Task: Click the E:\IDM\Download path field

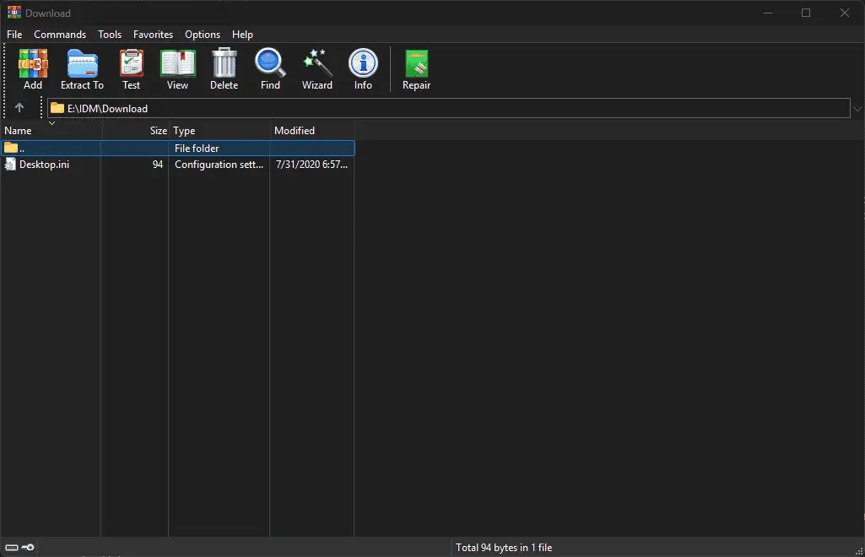Action: pyautogui.click(x=448, y=108)
